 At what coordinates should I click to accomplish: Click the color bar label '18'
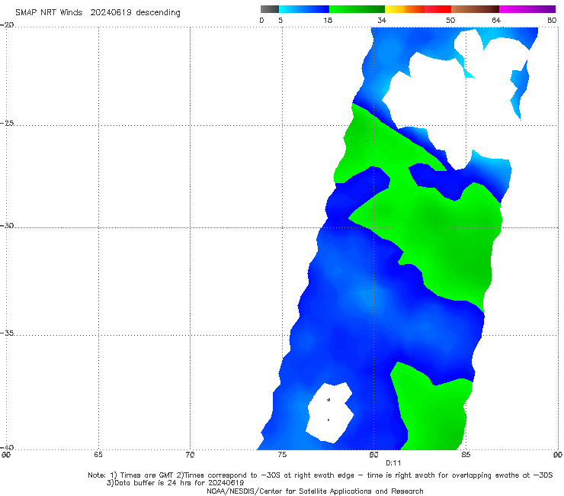click(328, 21)
